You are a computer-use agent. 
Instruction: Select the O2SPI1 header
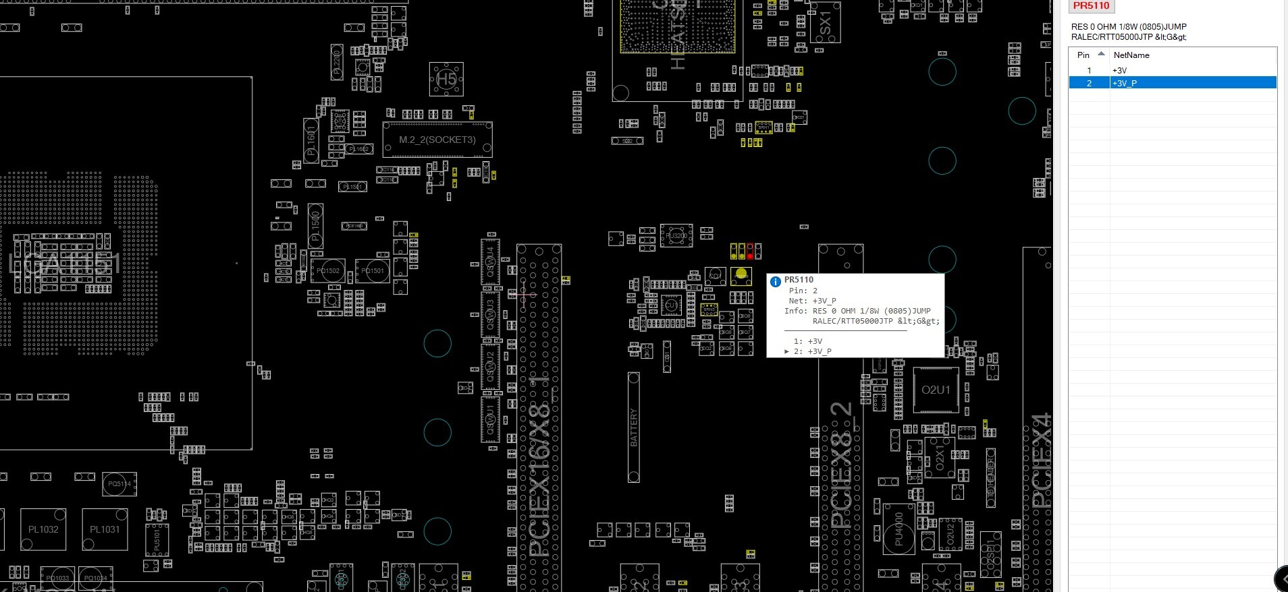[x=990, y=555]
